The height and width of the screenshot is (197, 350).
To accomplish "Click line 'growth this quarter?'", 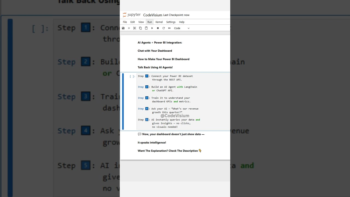I will pyautogui.click(x=167, y=112).
